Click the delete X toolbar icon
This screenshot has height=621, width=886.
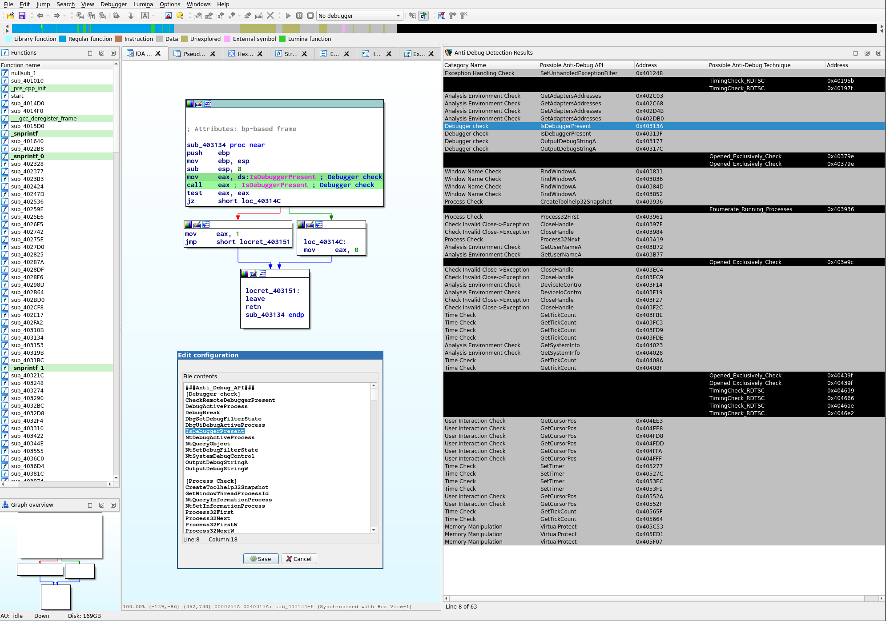tap(270, 16)
